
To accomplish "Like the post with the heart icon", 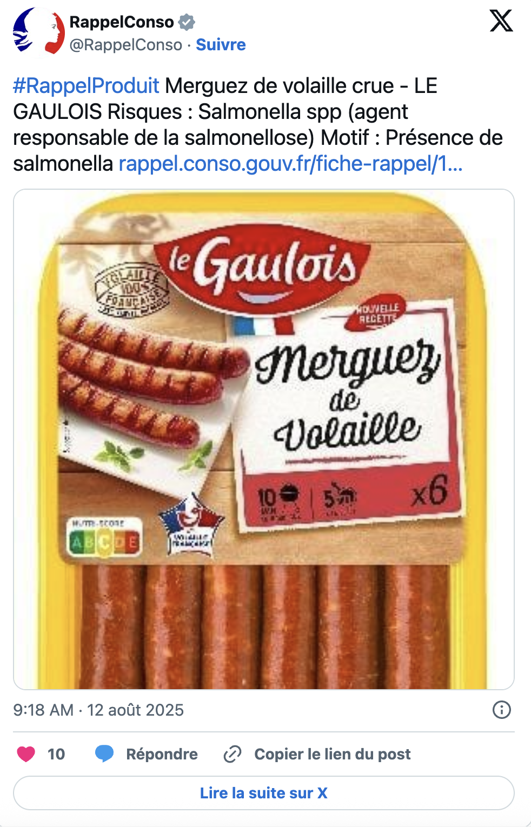I will (26, 753).
